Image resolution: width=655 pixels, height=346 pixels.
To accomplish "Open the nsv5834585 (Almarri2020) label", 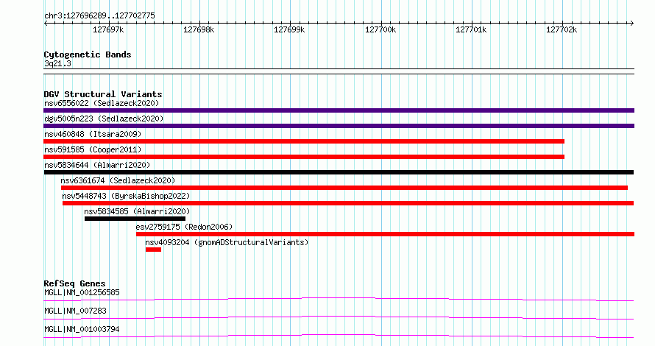I will (137, 211).
